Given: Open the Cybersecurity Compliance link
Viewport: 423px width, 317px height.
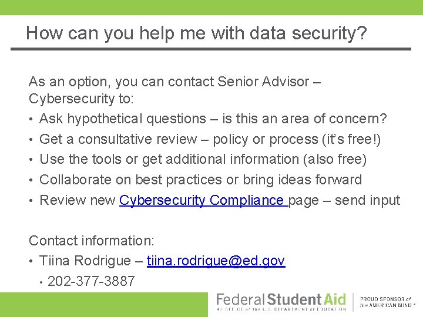Looking at the screenshot, I should (202, 201).
